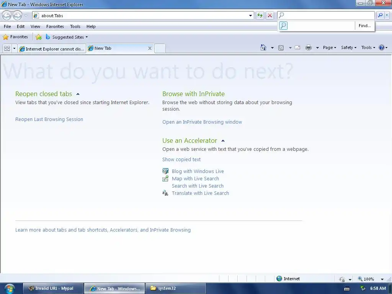The image size is (392, 294).
Task: Click Search with Live Search link
Action: tap(198, 186)
